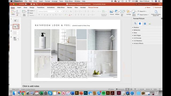Click the Comments button at top right
The width and height of the screenshot is (171, 96).
pos(157,7)
